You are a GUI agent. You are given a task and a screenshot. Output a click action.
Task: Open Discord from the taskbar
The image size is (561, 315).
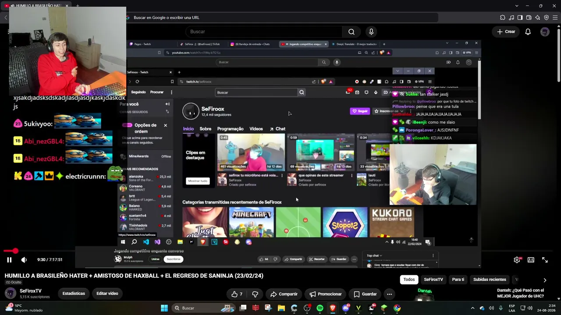pos(346,308)
